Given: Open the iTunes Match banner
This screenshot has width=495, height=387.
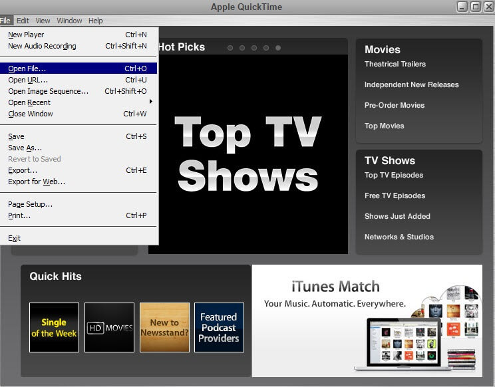Looking at the screenshot, I should (x=367, y=321).
